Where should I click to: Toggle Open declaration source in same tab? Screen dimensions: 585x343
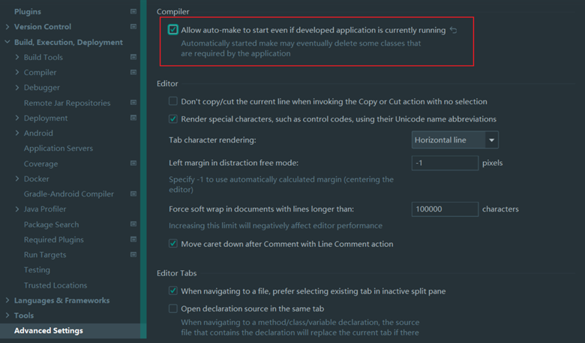(173, 308)
